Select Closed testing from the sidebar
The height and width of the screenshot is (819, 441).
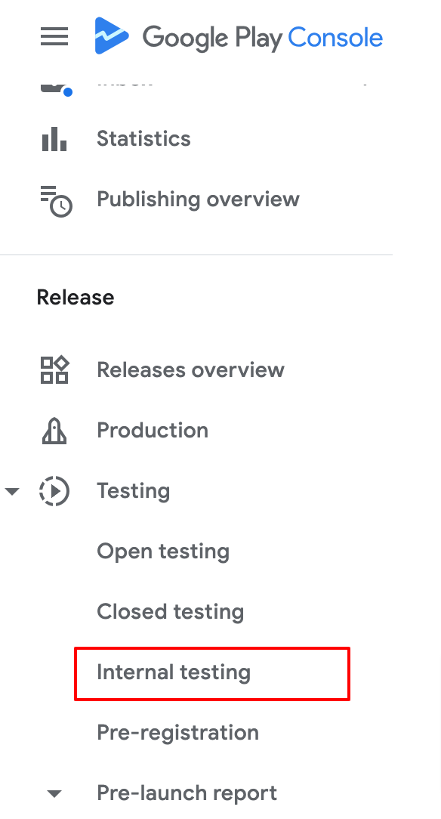tap(170, 612)
